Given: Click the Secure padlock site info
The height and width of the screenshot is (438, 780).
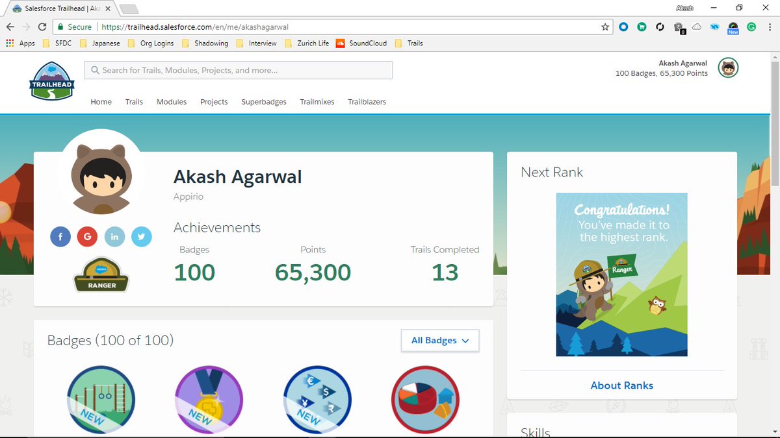Looking at the screenshot, I should [74, 27].
